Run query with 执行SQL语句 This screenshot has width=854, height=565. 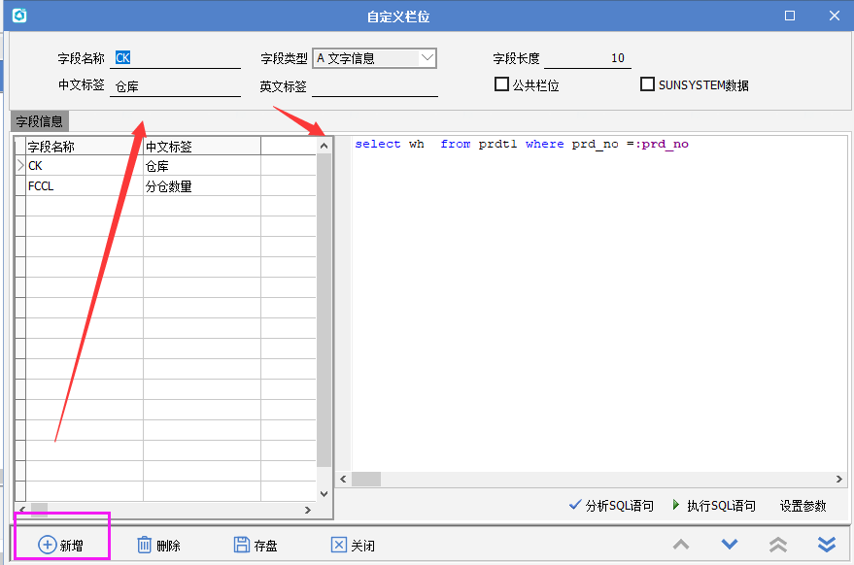[x=713, y=506]
